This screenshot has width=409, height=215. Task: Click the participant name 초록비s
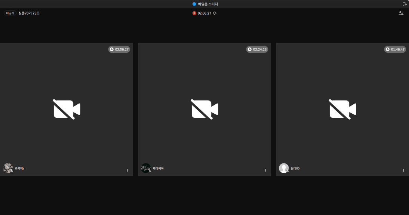pos(19,168)
